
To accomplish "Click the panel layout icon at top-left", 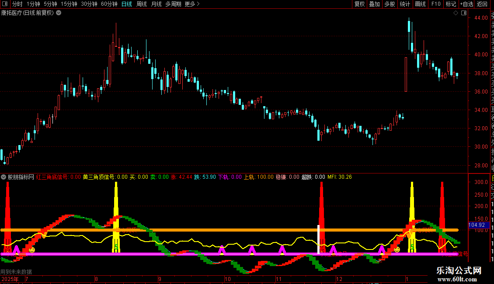I will [5, 4].
